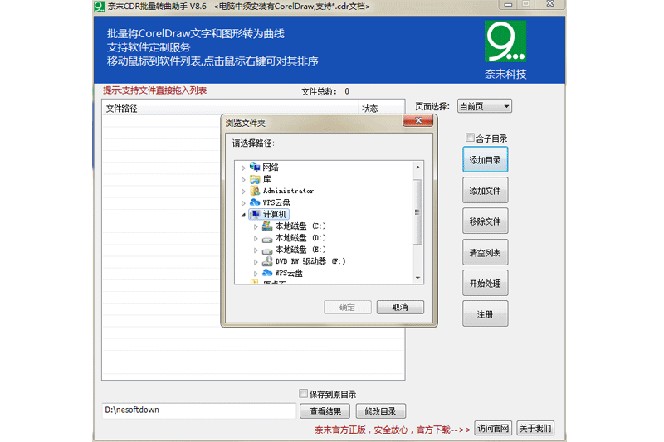This screenshot has width=664, height=442.
Task: Click the 取消 button in dialog
Action: point(400,308)
